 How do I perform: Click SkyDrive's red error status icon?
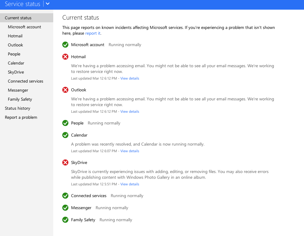coord(65,162)
